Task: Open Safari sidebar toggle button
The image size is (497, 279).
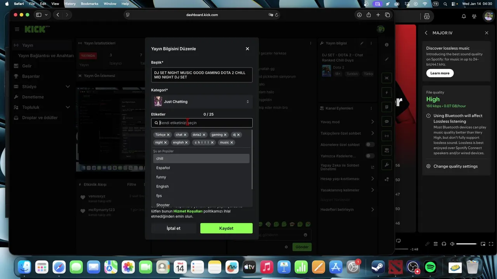Action: pos(39,15)
